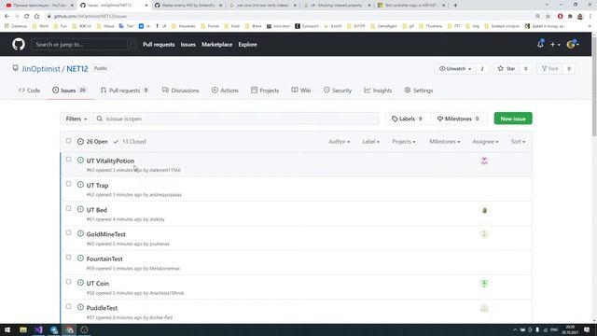The width and height of the screenshot is (597, 336).
Task: Toggle the select-all issues checkbox
Action: 68,141
